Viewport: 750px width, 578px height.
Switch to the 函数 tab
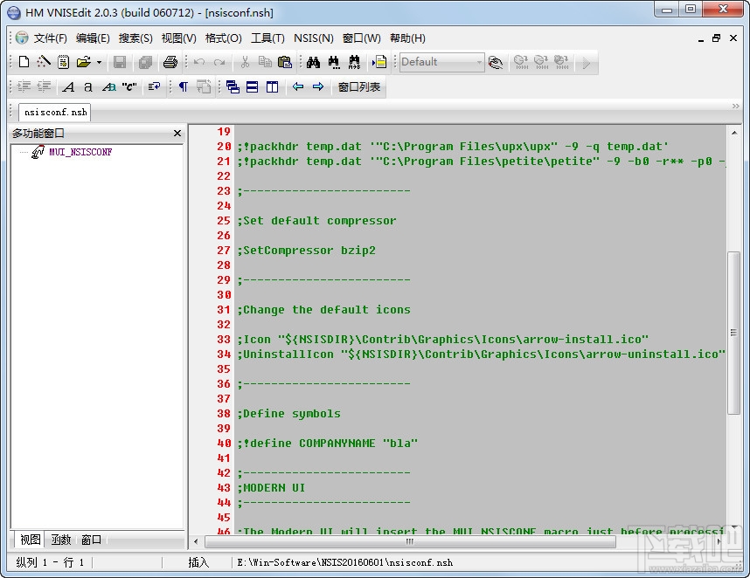[60, 540]
